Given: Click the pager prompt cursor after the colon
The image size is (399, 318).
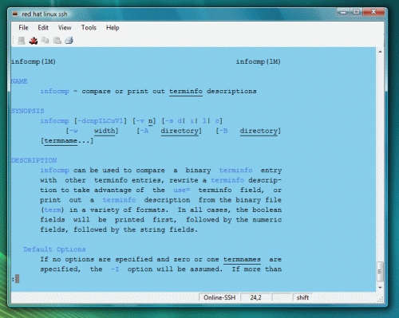Looking at the screenshot, I should [17, 279].
